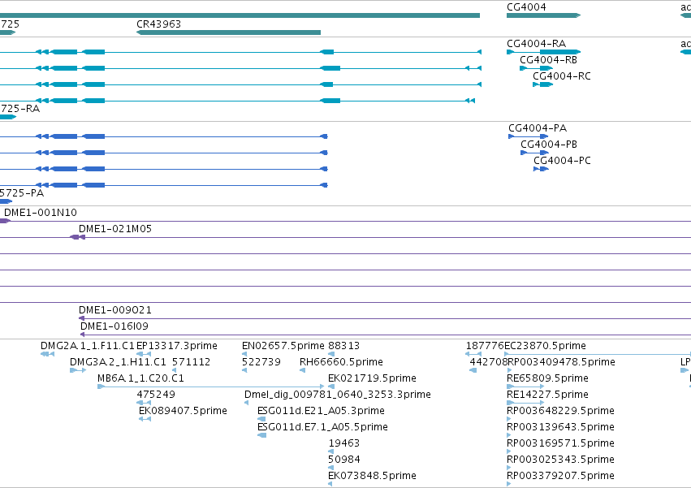The height and width of the screenshot is (488, 691).
Task: Click the RP003409478.5prime label
Action: click(x=561, y=362)
